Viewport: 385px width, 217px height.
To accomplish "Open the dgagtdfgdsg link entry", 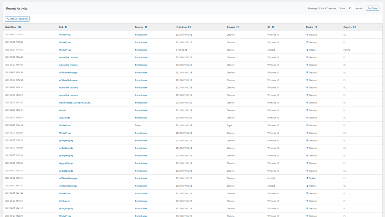I will pyautogui.click(x=66, y=163).
